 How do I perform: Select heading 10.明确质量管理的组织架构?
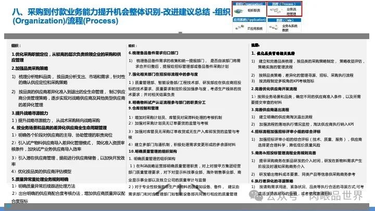tap(153, 152)
